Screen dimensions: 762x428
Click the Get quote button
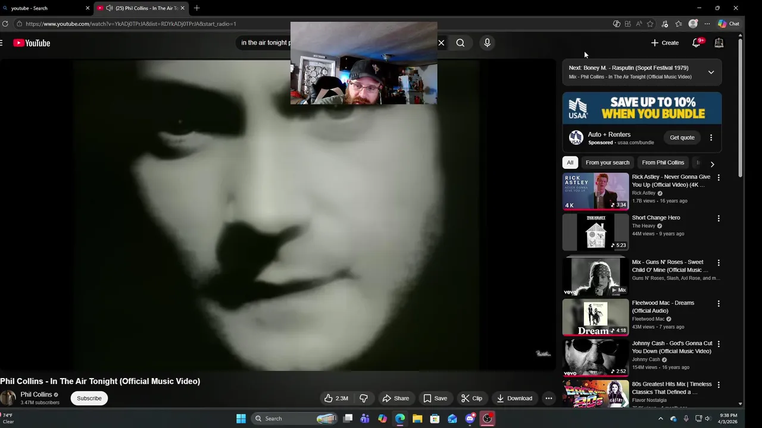coord(682,138)
